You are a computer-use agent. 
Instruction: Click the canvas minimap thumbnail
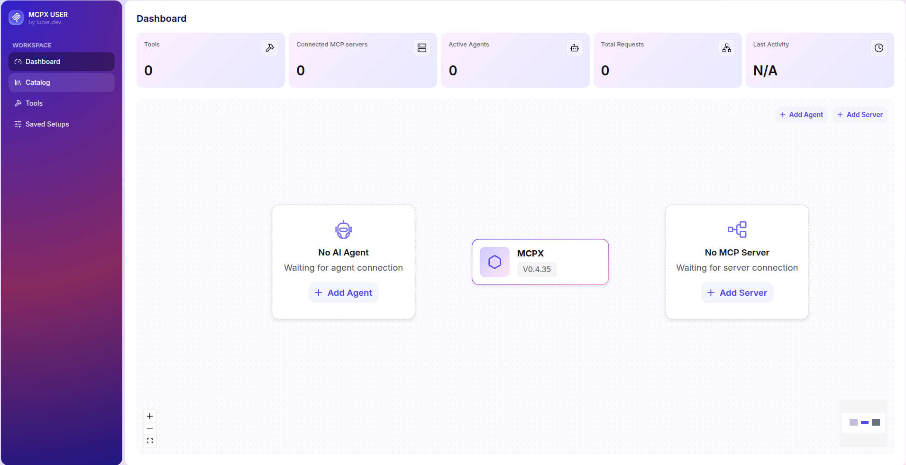coord(863,423)
